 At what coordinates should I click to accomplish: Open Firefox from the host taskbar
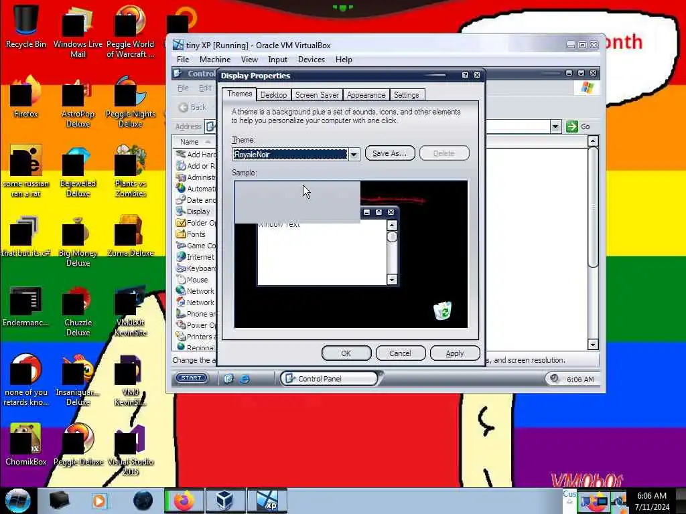[x=184, y=501]
